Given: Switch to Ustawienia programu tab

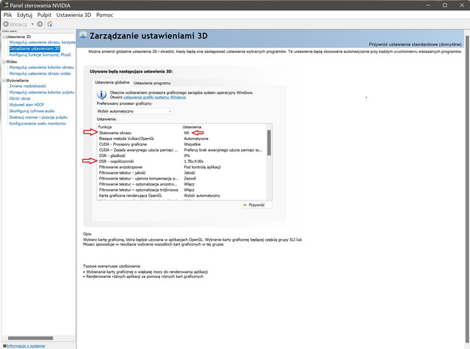Looking at the screenshot, I should 152,83.
